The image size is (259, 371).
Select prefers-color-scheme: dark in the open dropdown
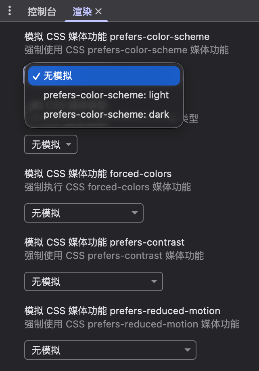click(x=106, y=115)
